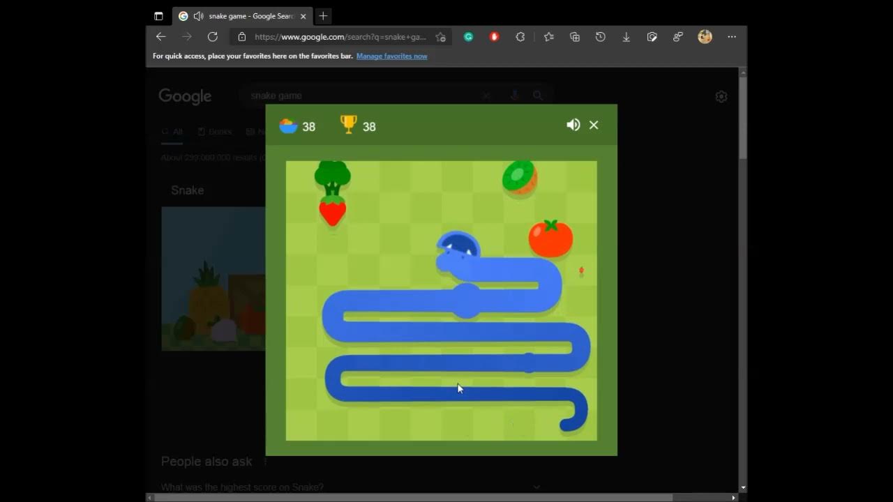
Task: Open a new browser tab
Action: coord(323,16)
